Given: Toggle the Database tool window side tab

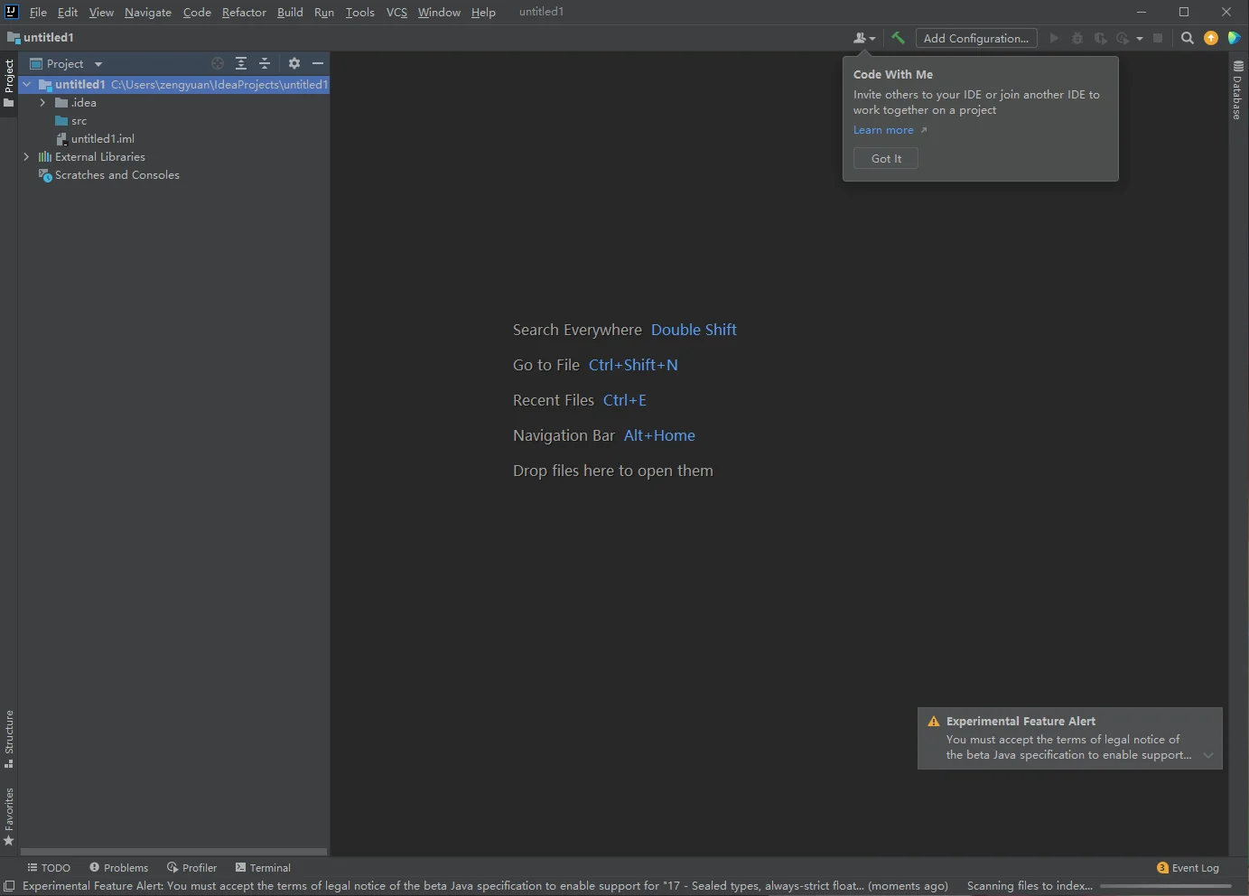Looking at the screenshot, I should pos(1238,90).
